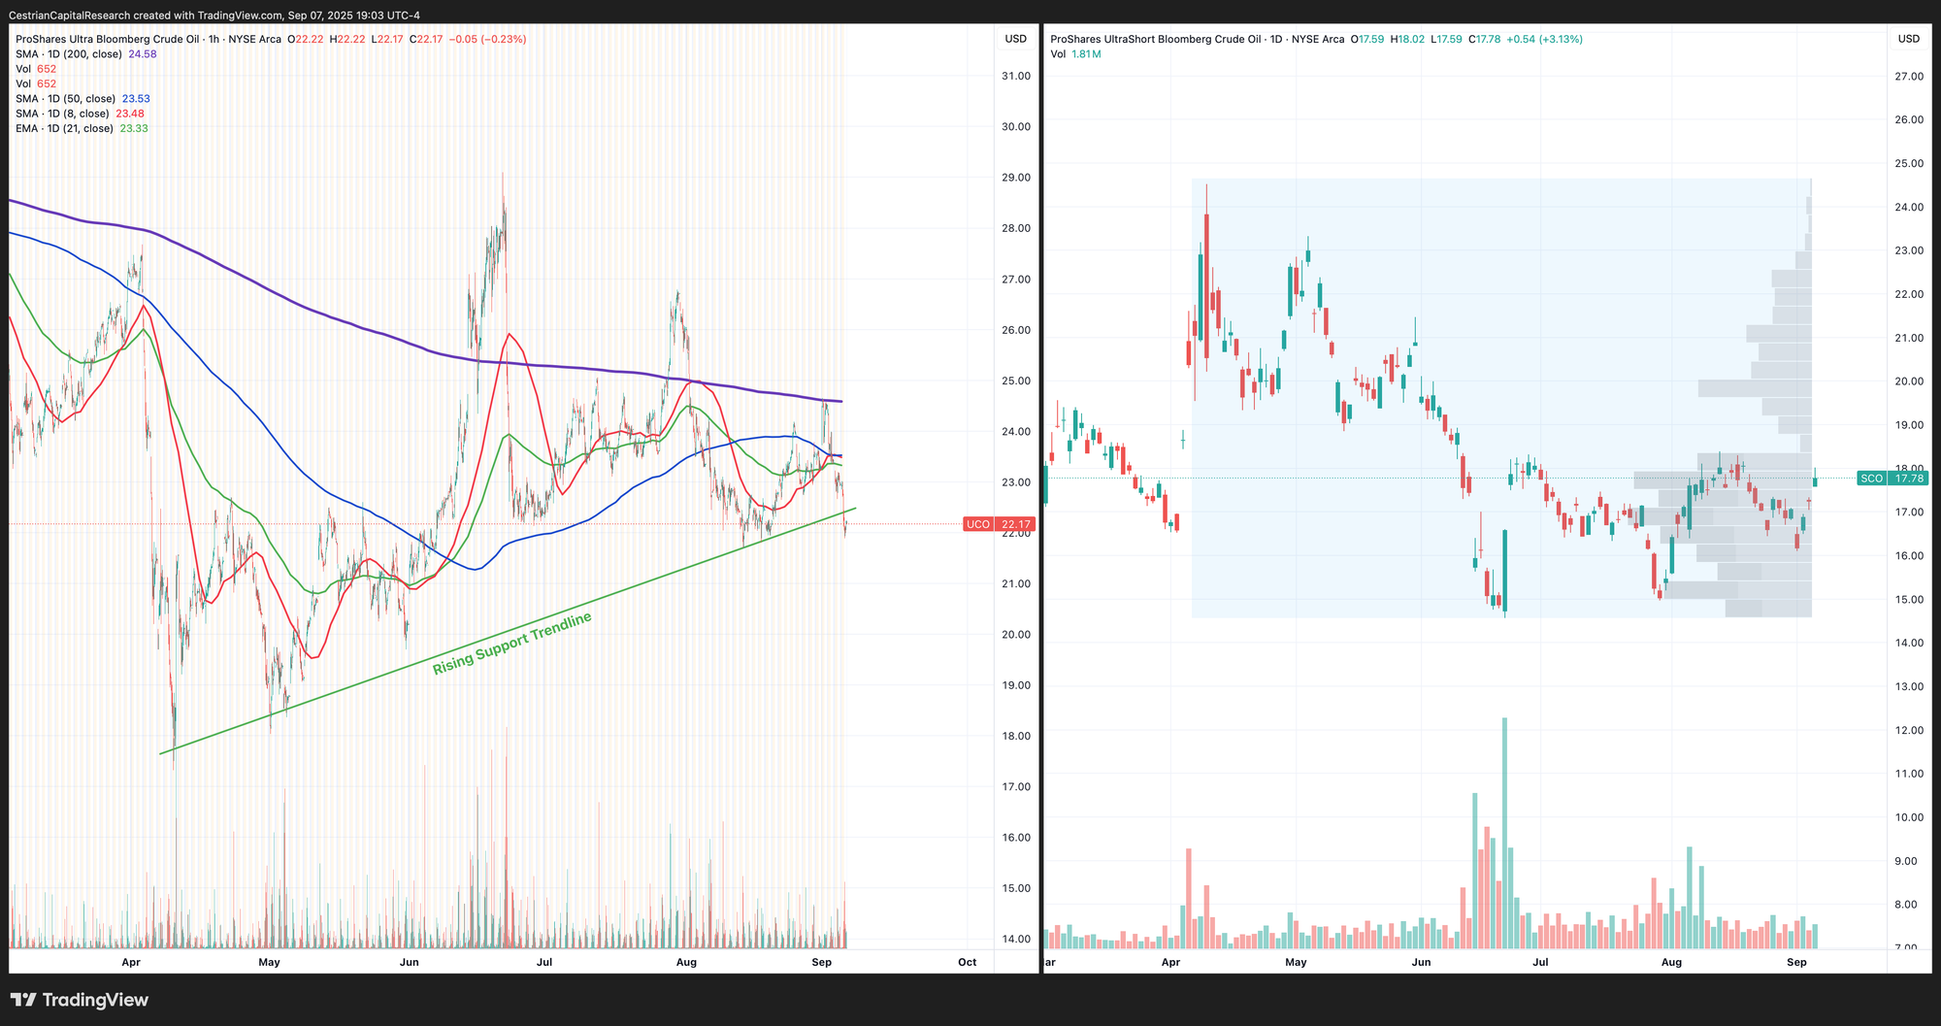Click the UCO 22.17 price label
The image size is (1941, 1026).
coord(999,524)
